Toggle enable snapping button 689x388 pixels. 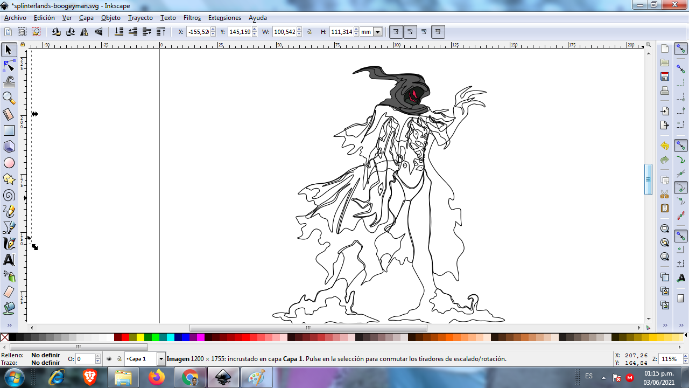point(681,49)
